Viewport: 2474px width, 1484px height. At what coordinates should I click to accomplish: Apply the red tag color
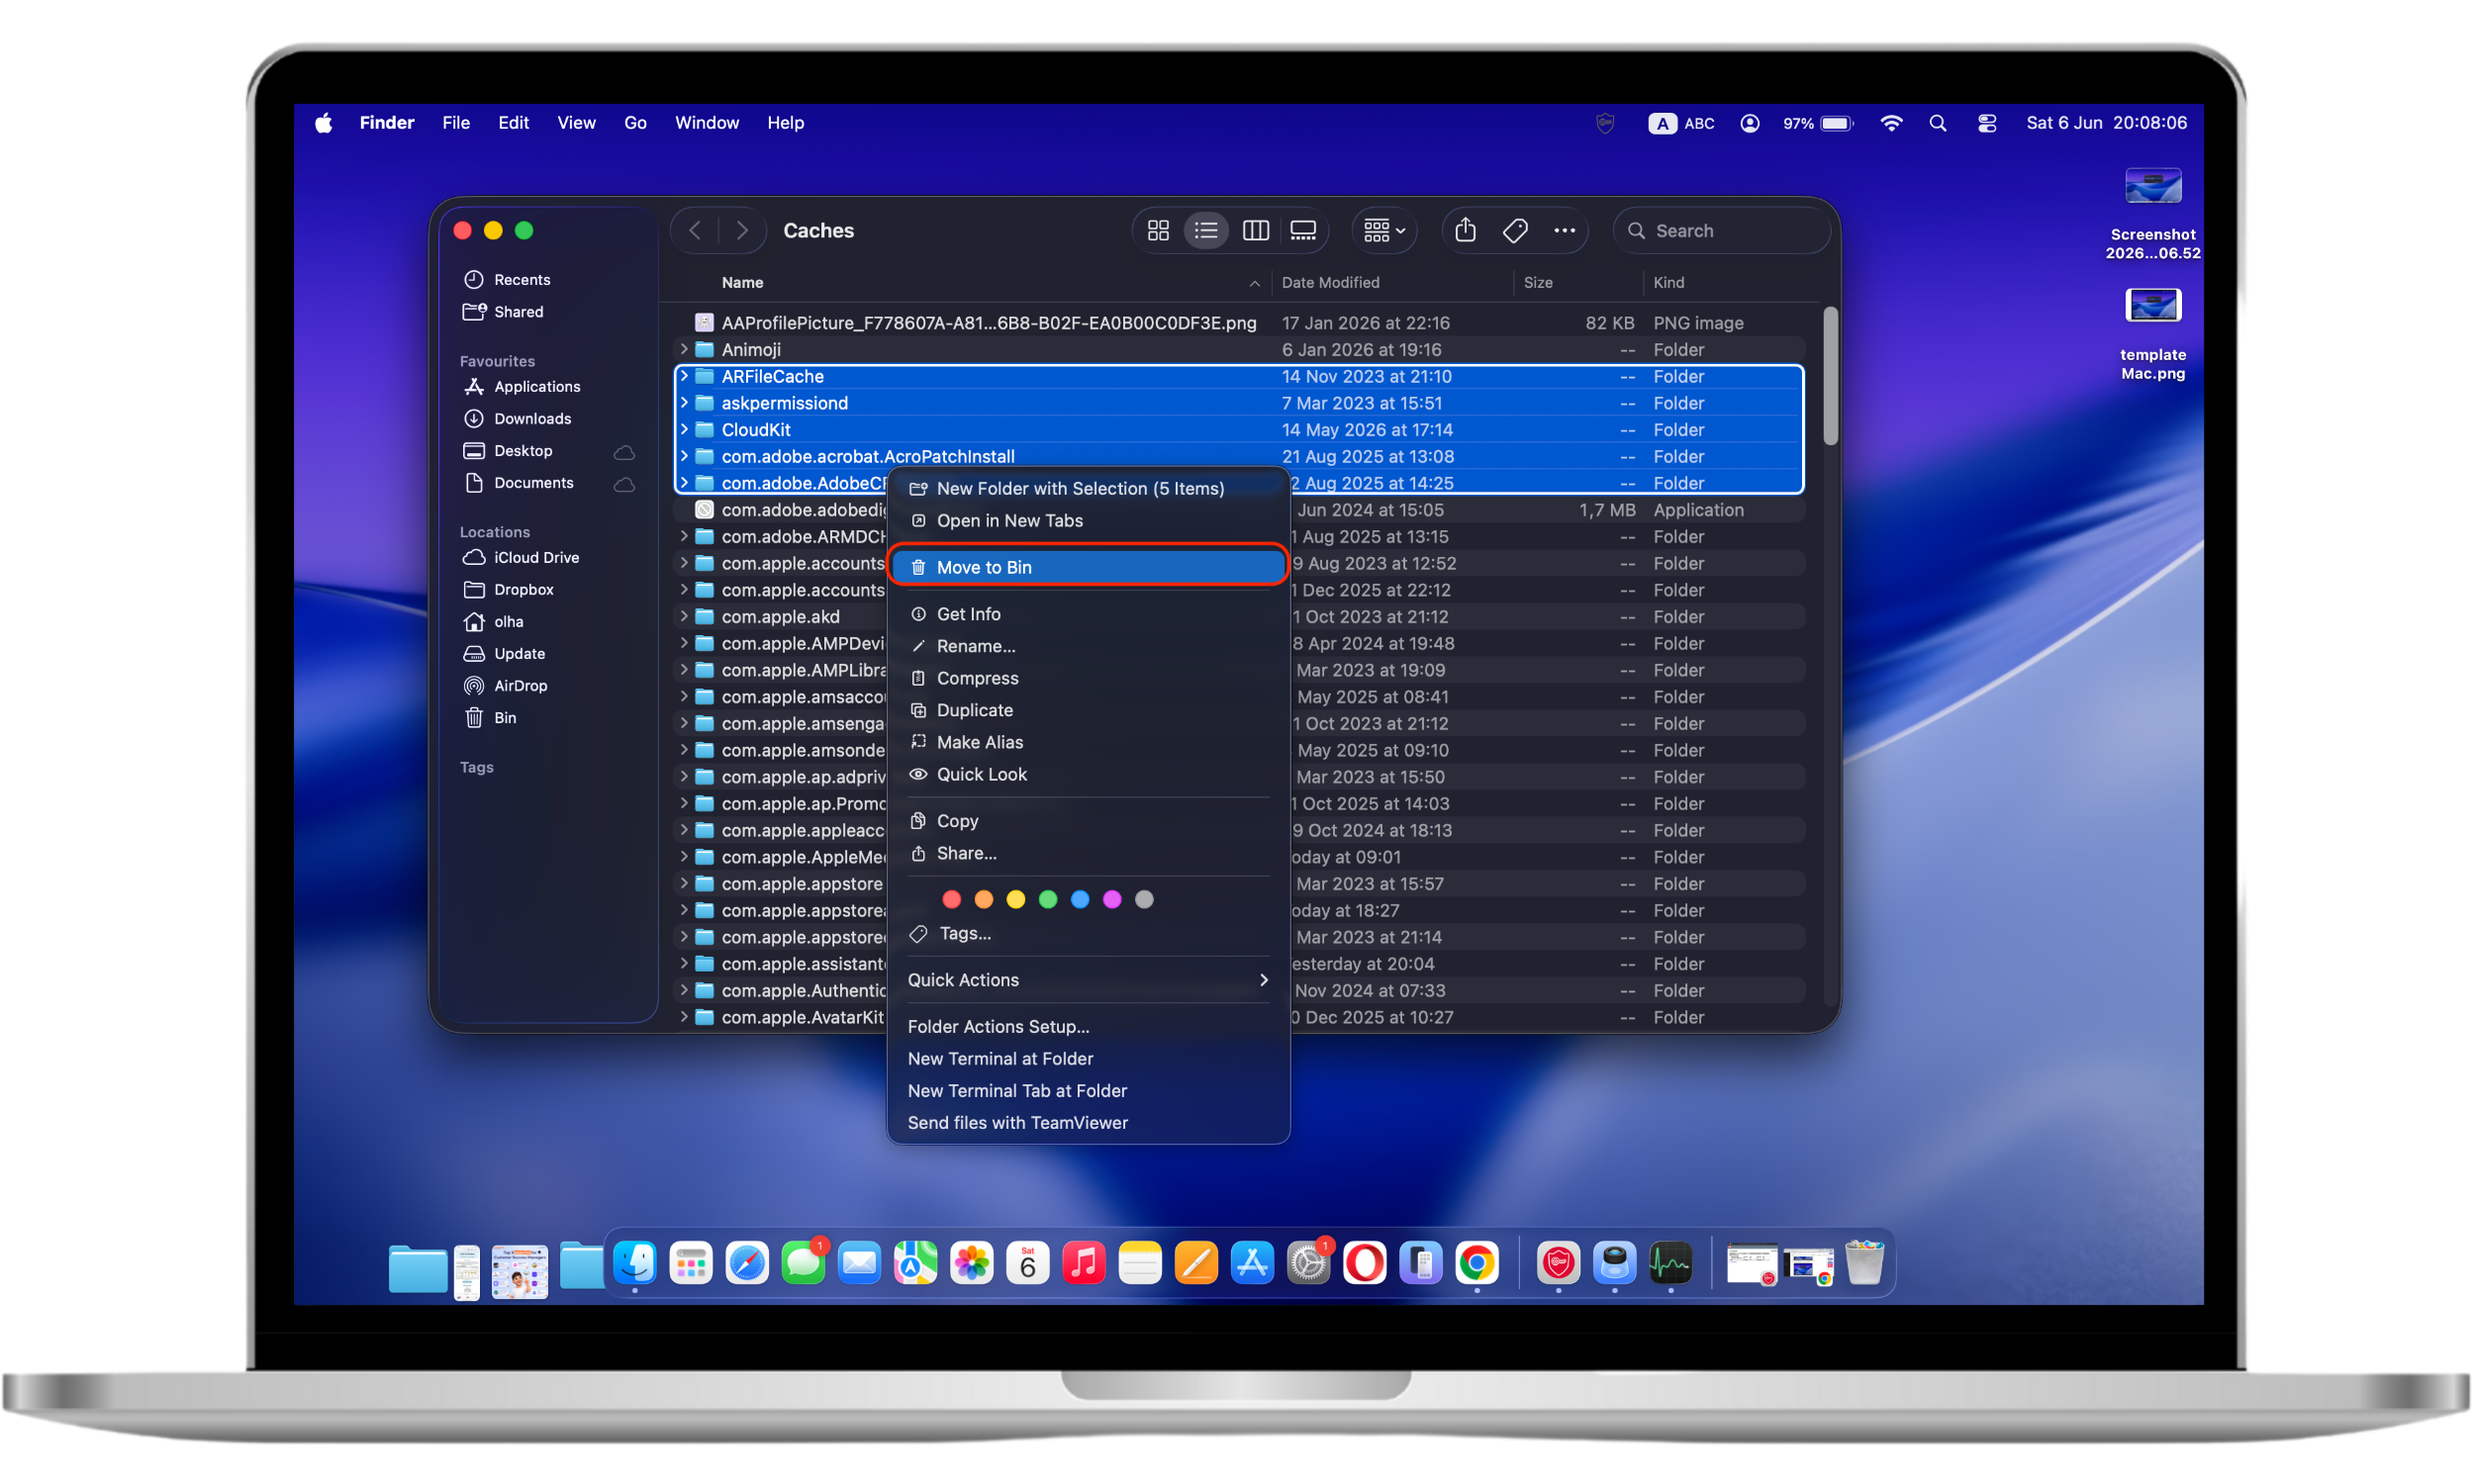coord(951,900)
